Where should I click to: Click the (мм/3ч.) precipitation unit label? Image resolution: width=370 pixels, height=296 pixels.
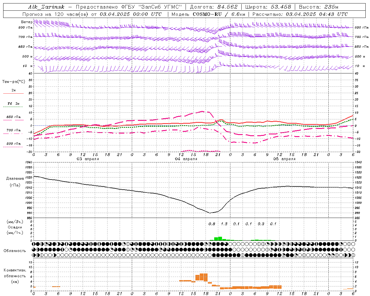click(x=15, y=222)
